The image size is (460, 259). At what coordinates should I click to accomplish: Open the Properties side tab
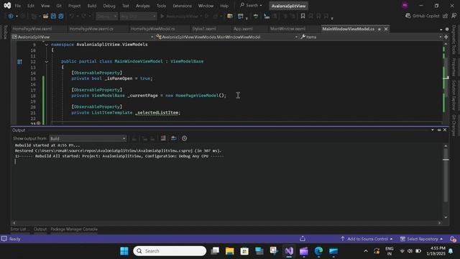click(x=454, y=67)
